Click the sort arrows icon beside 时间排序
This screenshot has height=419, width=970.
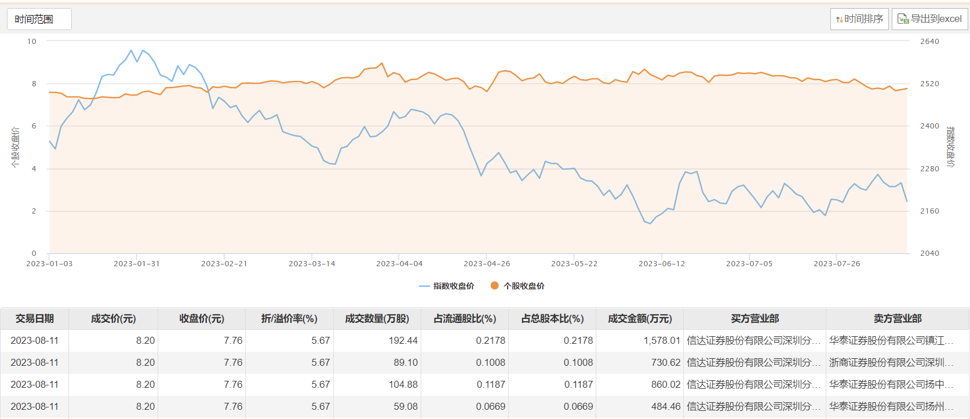click(839, 20)
